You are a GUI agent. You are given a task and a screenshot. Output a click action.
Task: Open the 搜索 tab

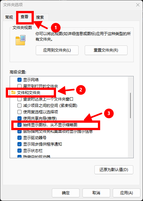40,17
